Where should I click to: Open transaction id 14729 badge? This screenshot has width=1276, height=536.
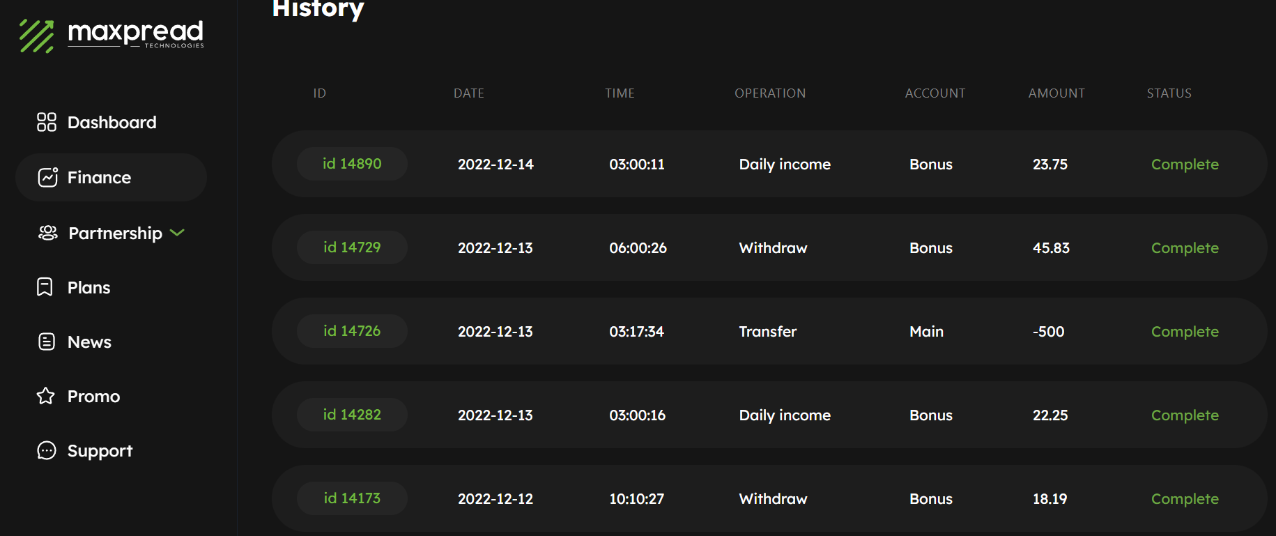pyautogui.click(x=352, y=247)
